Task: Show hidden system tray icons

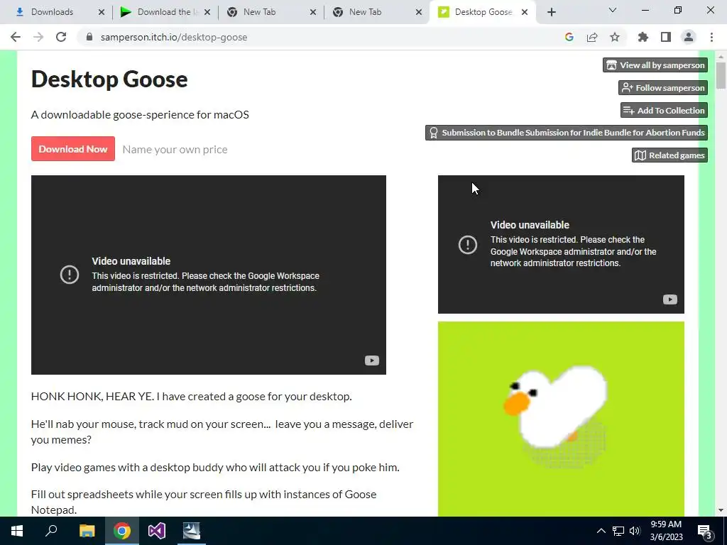Action: (x=601, y=531)
